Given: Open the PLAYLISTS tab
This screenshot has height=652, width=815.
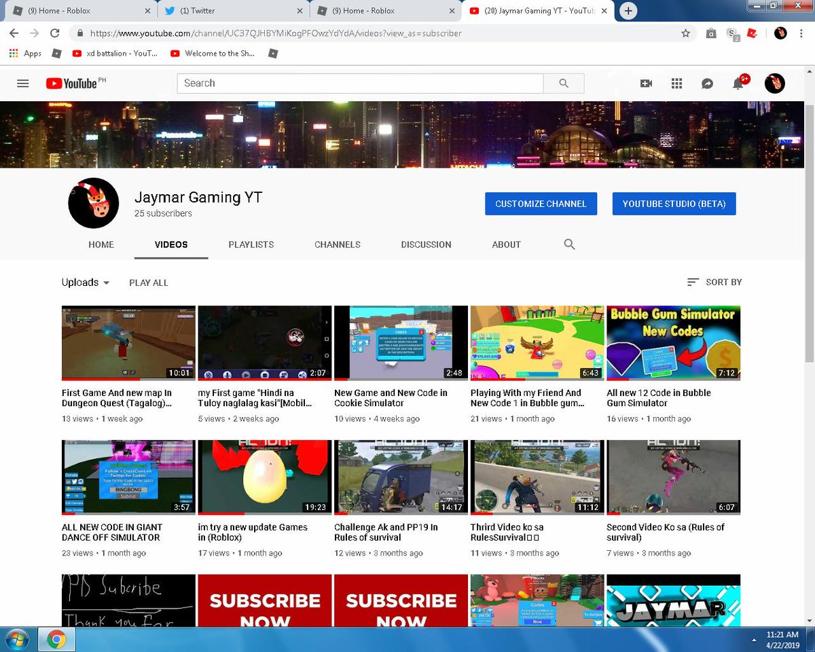Looking at the screenshot, I should [251, 244].
